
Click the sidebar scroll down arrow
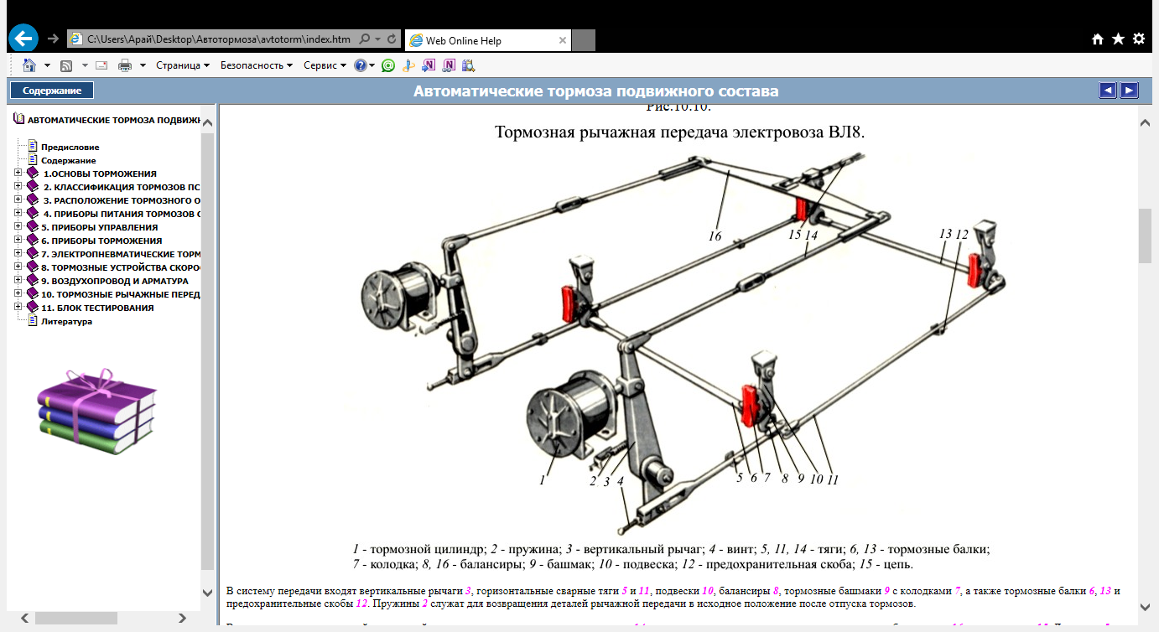[x=208, y=592]
